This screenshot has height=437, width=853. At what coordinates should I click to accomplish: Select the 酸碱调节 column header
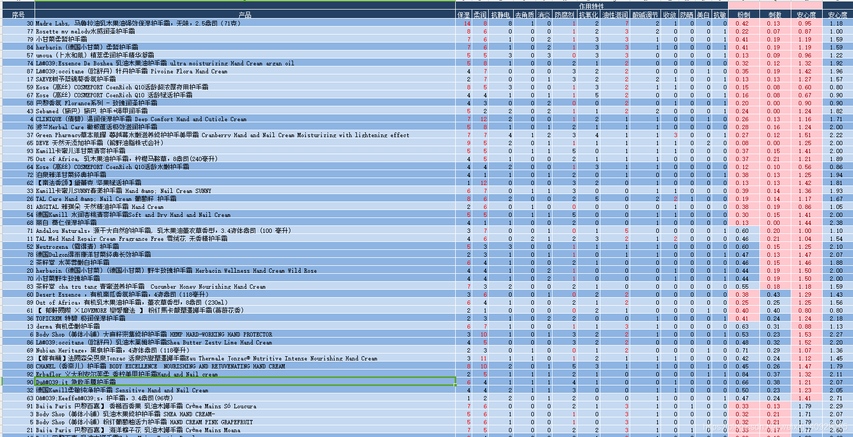click(x=646, y=15)
